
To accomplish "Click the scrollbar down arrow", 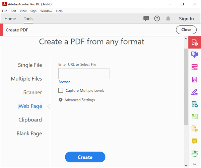I will (186, 165).
